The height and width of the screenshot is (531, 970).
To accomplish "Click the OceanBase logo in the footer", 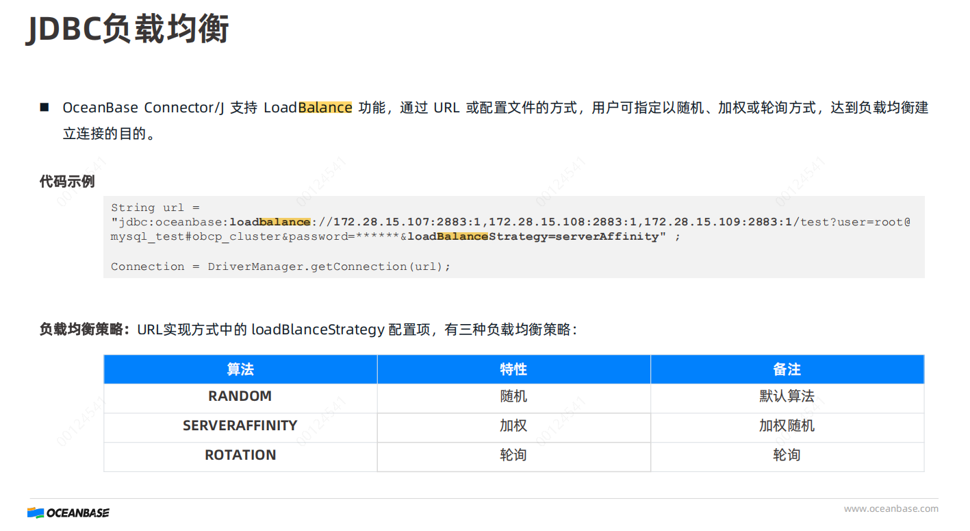I will click(x=68, y=513).
